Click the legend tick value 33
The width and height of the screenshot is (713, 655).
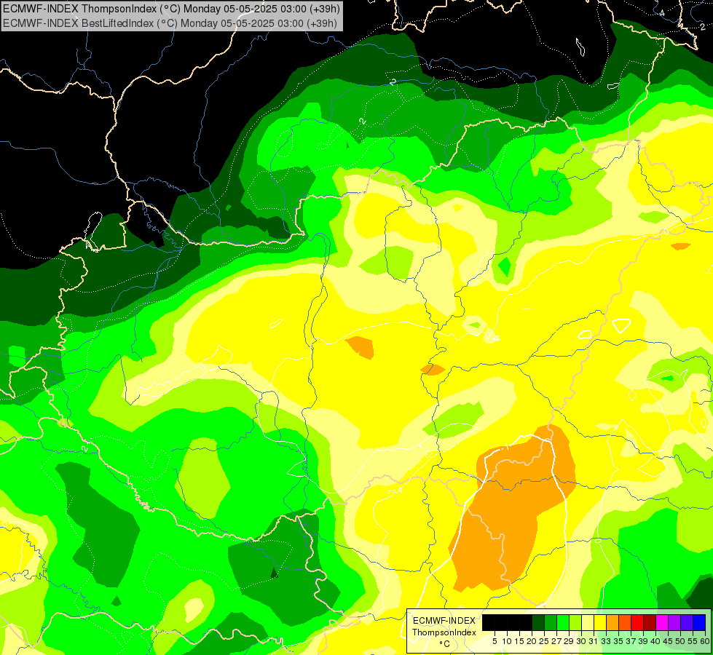point(606,641)
